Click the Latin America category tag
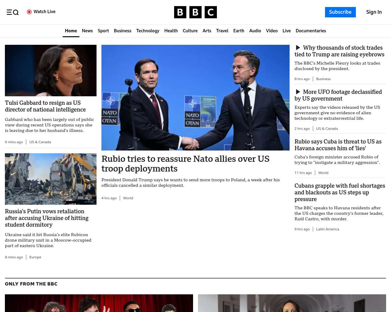Screen dimensions: 391x312 point(327,229)
